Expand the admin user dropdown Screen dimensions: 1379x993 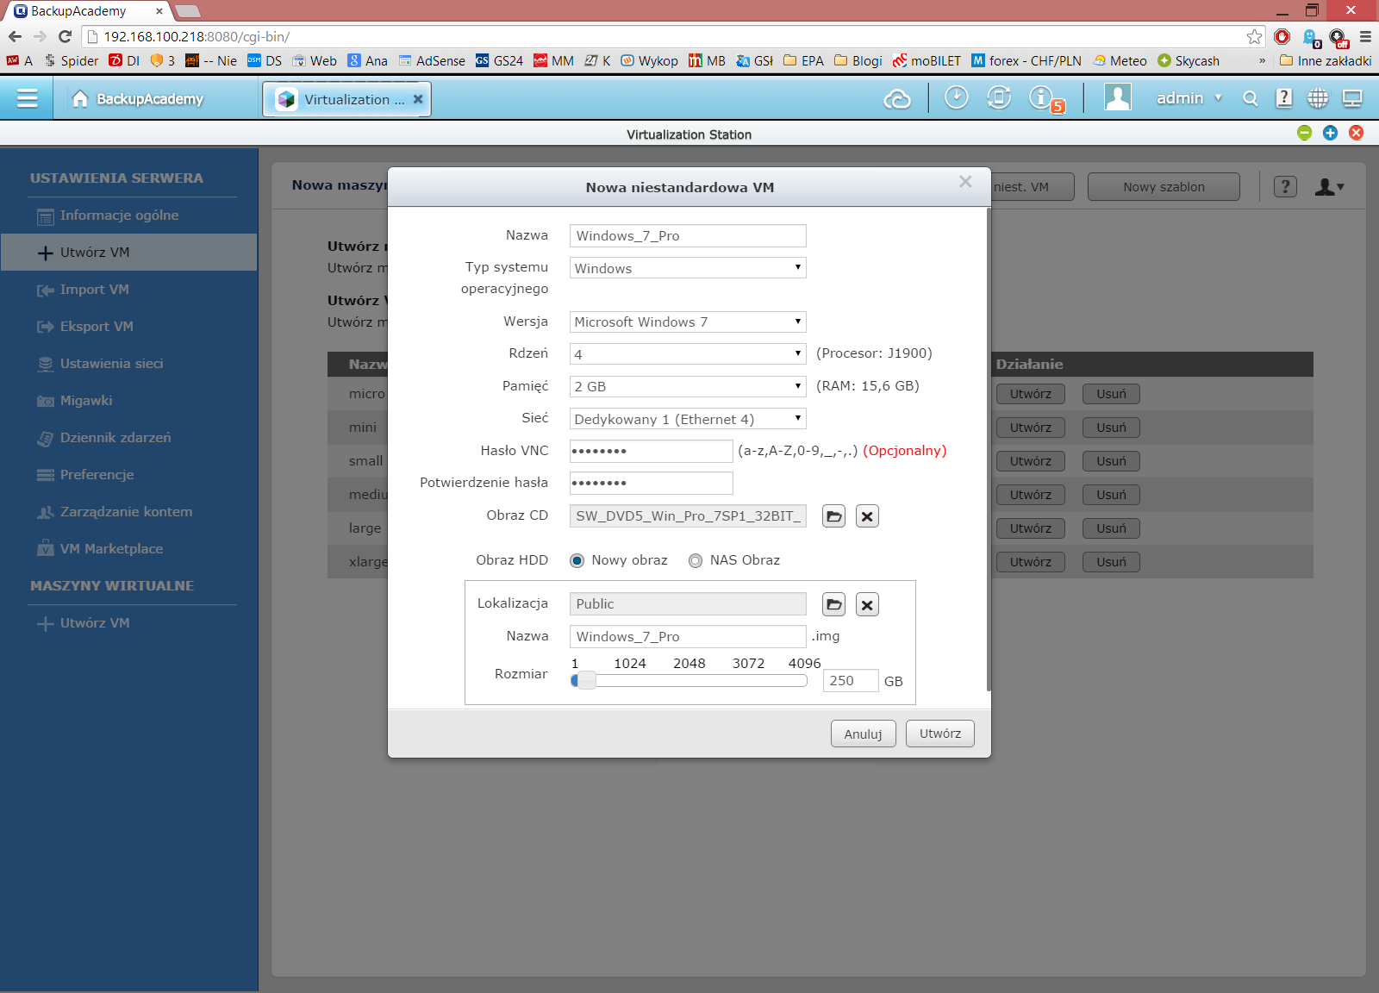(1218, 98)
